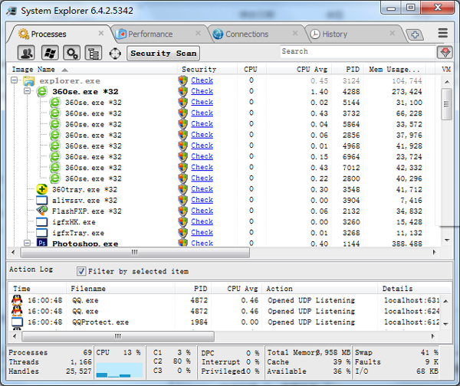Click Check link for Photoshop.exe
This screenshot has width=460, height=386.
point(202,243)
